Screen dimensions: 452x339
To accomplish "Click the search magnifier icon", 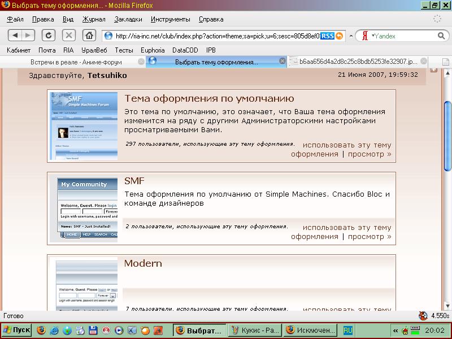I will 441,36.
